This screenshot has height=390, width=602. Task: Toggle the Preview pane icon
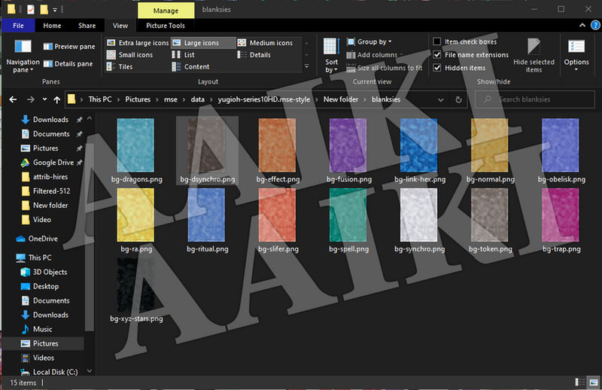click(48, 47)
